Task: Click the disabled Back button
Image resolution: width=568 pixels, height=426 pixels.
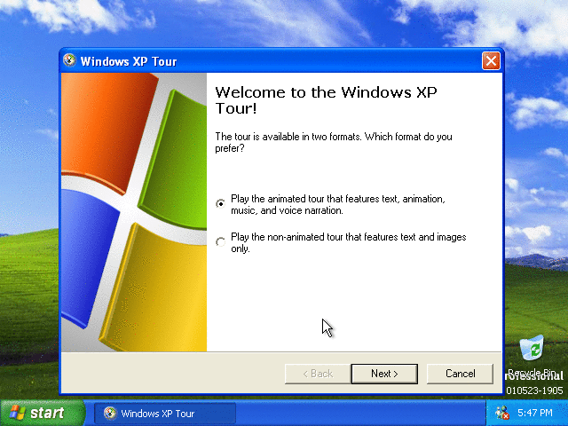Action: 318,374
